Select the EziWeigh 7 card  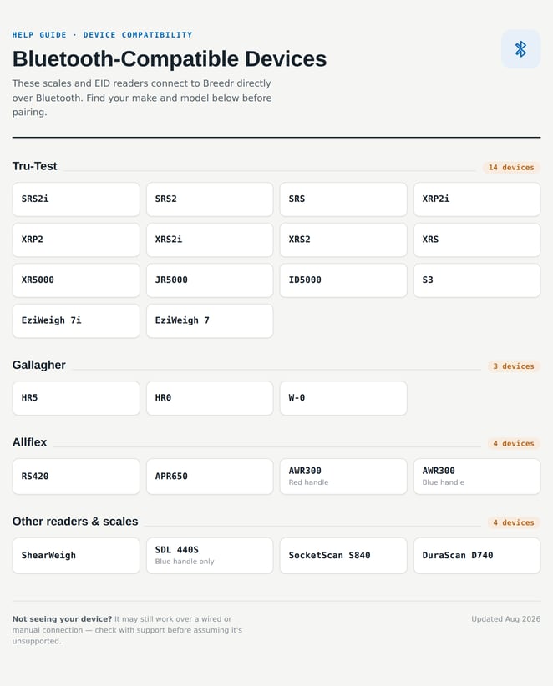pos(210,320)
